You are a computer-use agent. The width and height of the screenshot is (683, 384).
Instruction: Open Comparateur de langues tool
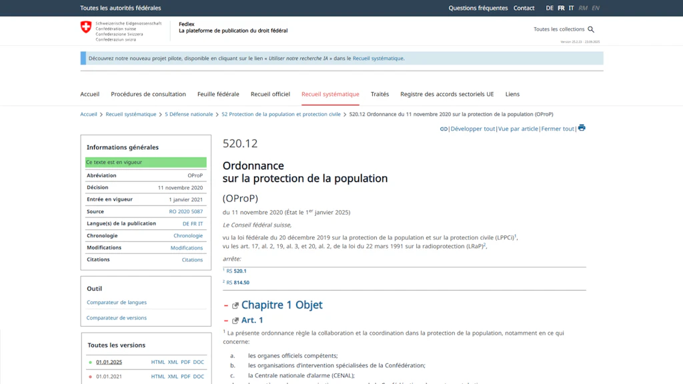[116, 302]
